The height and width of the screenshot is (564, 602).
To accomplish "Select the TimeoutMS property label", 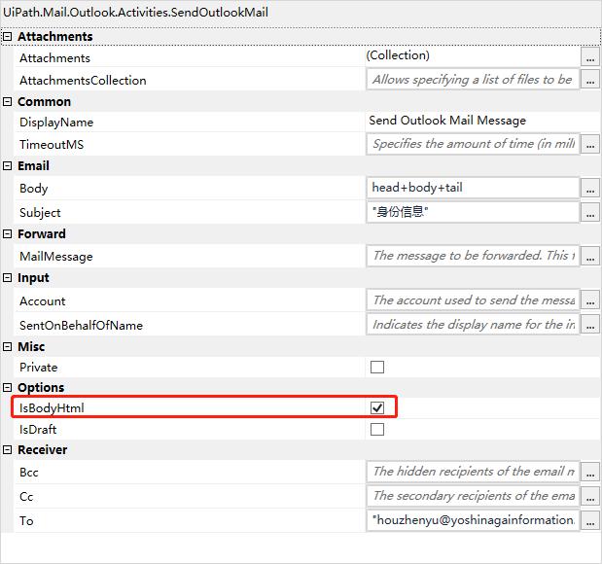I will (52, 144).
